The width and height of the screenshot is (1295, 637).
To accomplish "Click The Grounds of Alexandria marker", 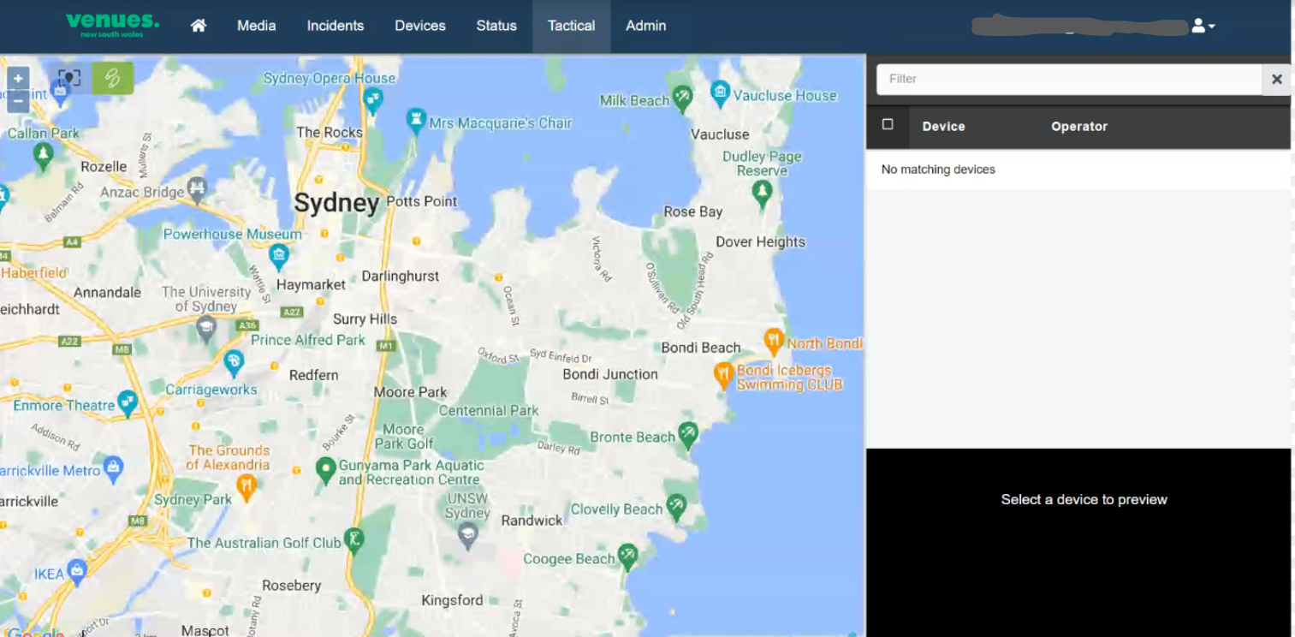I will point(247,486).
